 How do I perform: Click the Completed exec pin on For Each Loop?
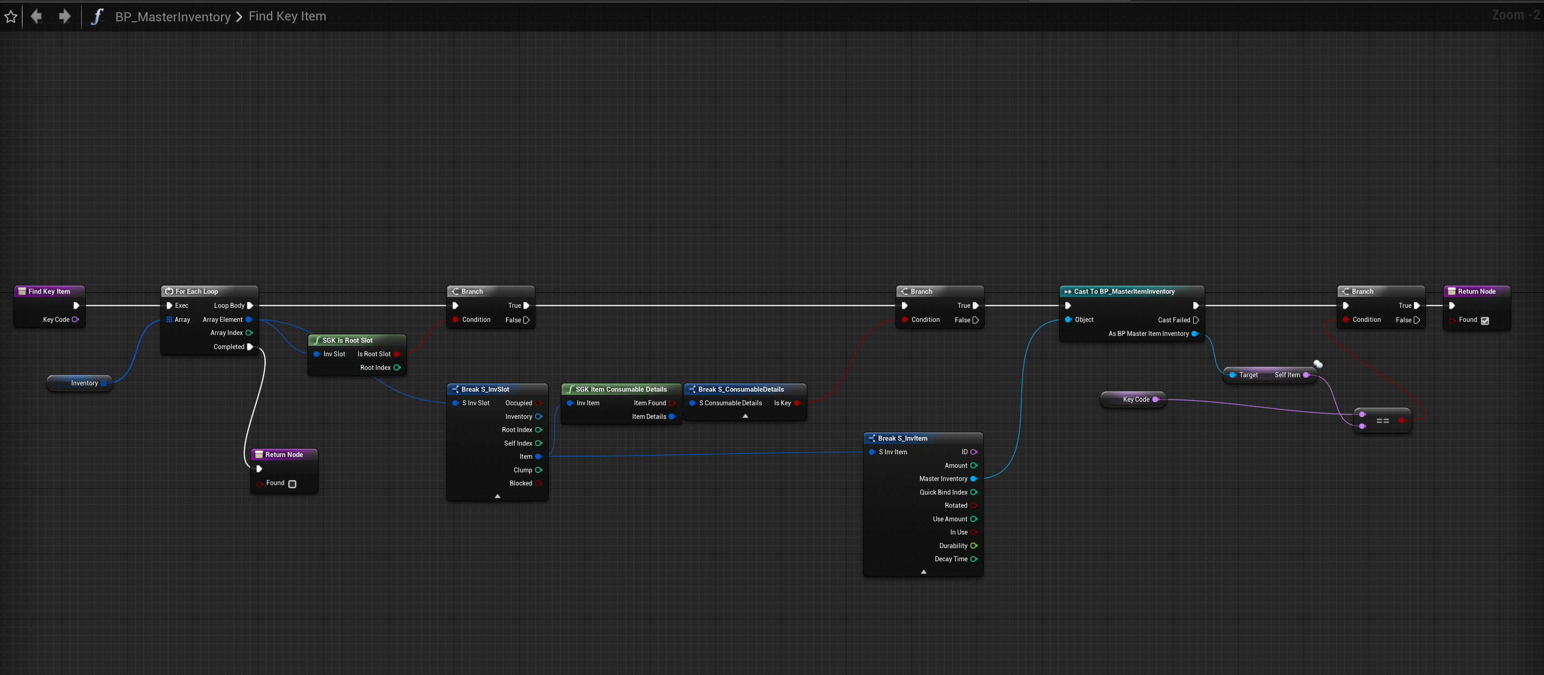coord(250,347)
